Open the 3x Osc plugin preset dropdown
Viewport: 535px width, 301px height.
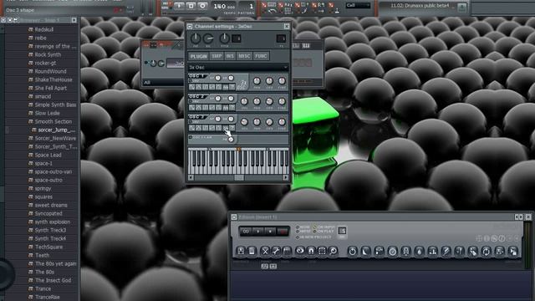[x=238, y=67]
